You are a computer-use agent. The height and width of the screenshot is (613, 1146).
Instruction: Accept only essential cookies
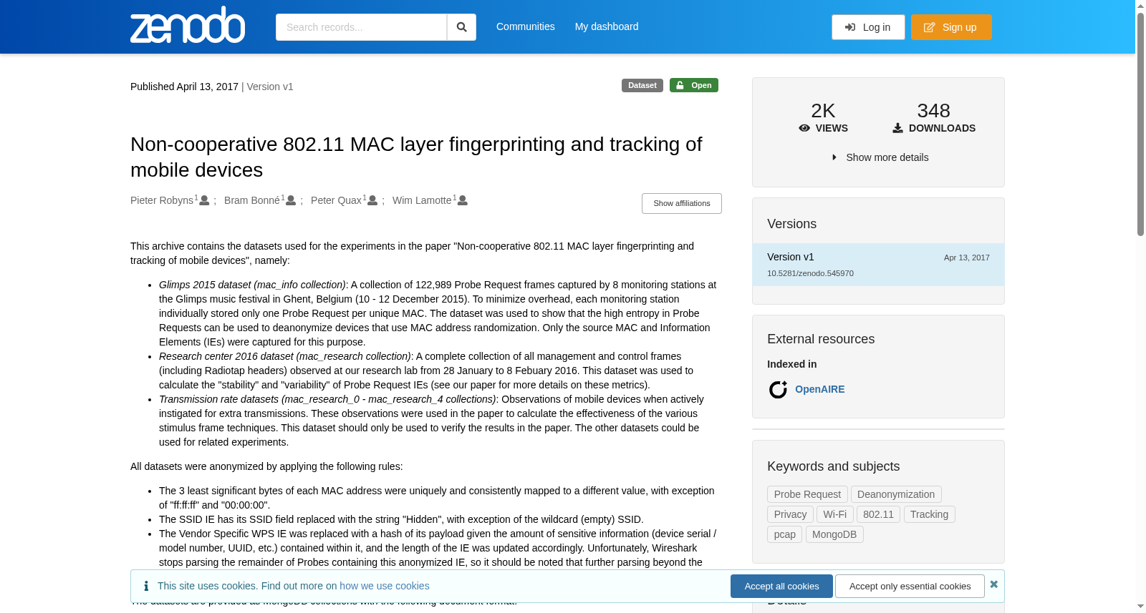pos(910,586)
